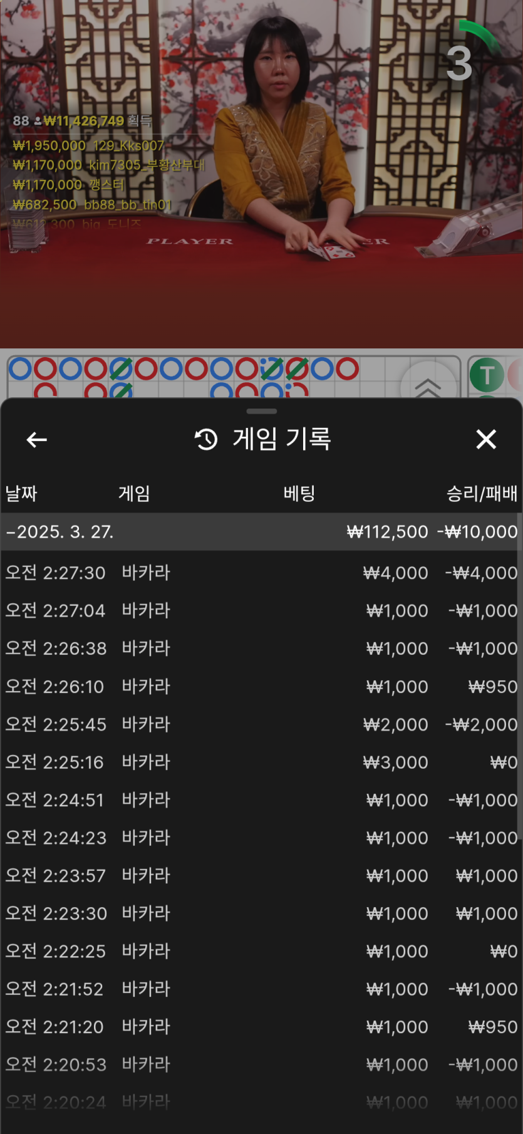
Task: Tap the 승리/패배 column header
Action: click(481, 494)
